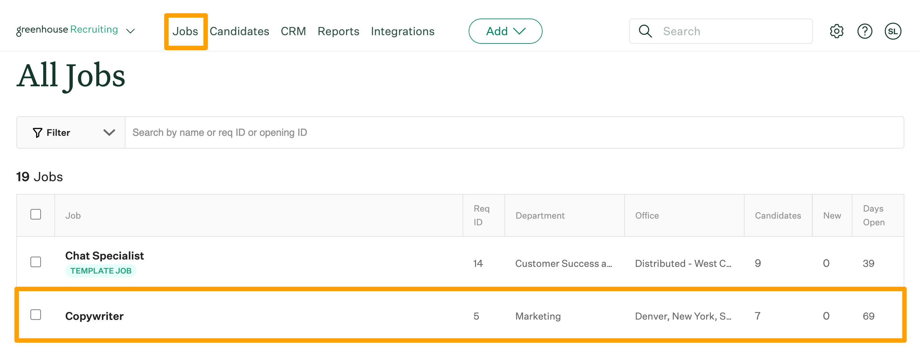Click the Greenhouse Recruiting logo
This screenshot has height=356, width=920.
(x=67, y=30)
